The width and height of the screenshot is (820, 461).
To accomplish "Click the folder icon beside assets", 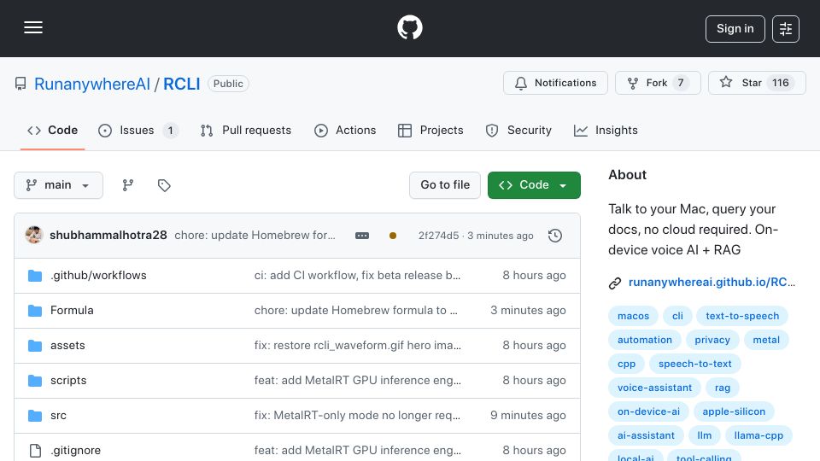I will pyautogui.click(x=35, y=346).
